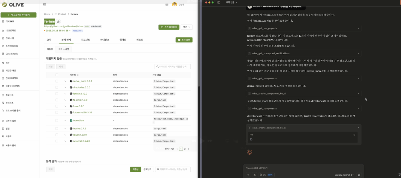Stop Claude response with the stop icon
The width and height of the screenshot is (401, 178).
(x=359, y=175)
